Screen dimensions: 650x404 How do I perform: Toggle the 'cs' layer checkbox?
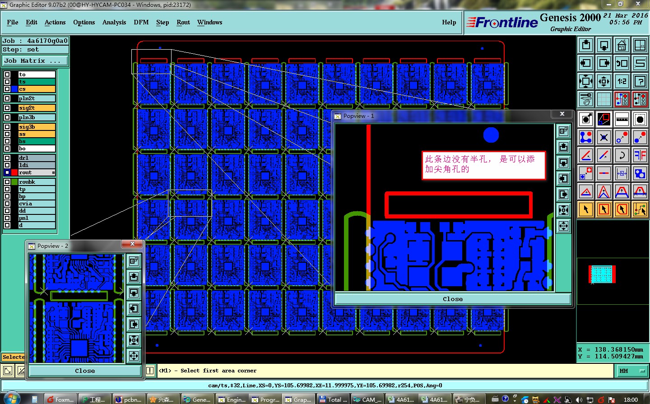(x=7, y=89)
